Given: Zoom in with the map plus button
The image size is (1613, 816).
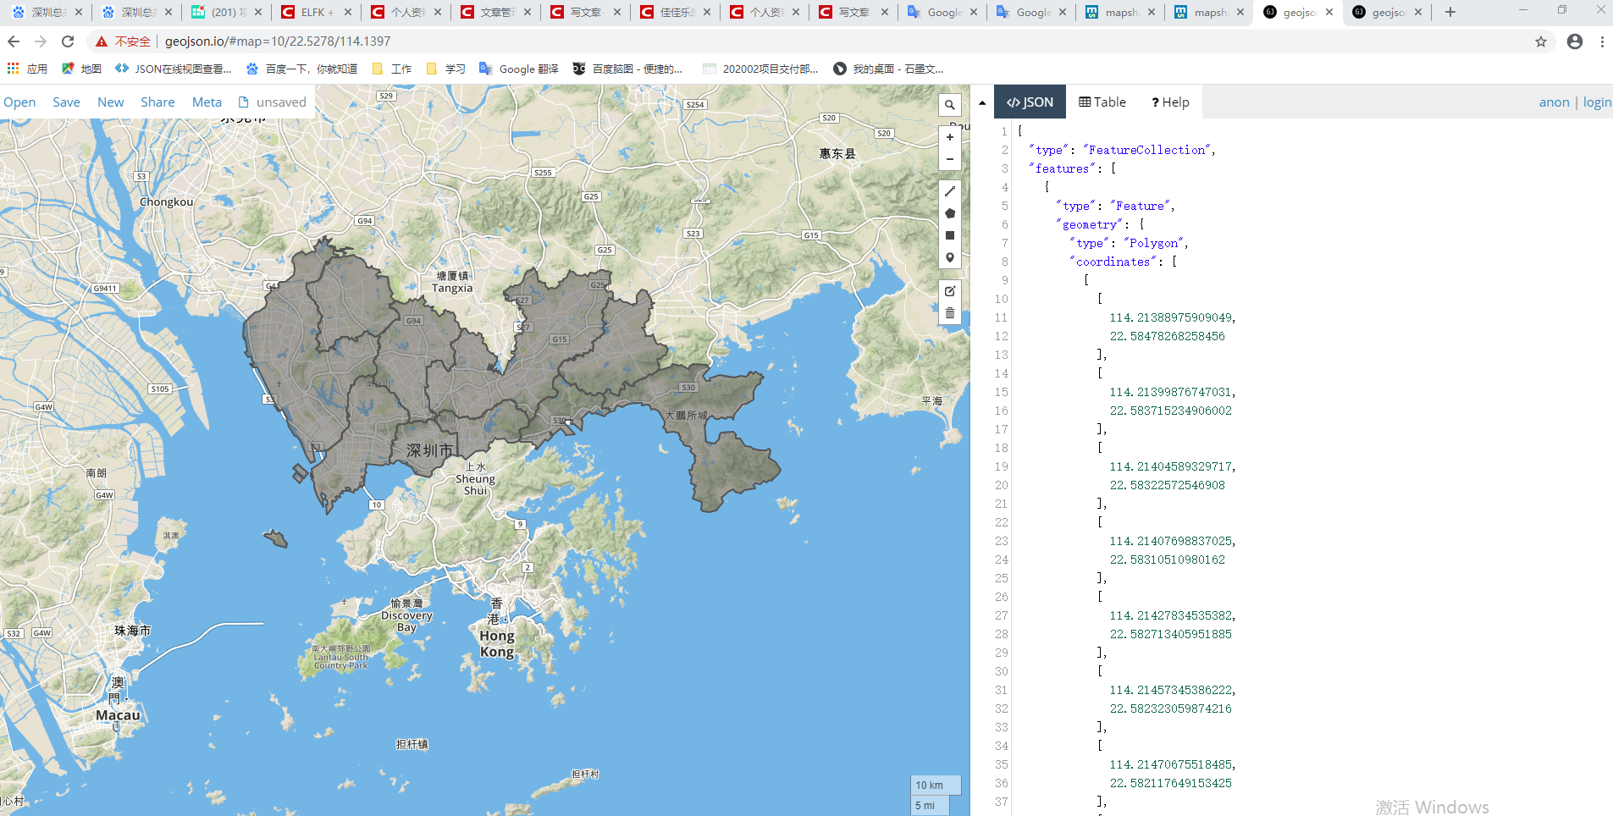Looking at the screenshot, I should (x=949, y=135).
